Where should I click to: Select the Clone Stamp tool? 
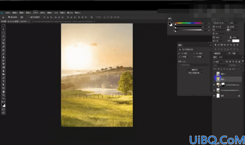point(3,57)
